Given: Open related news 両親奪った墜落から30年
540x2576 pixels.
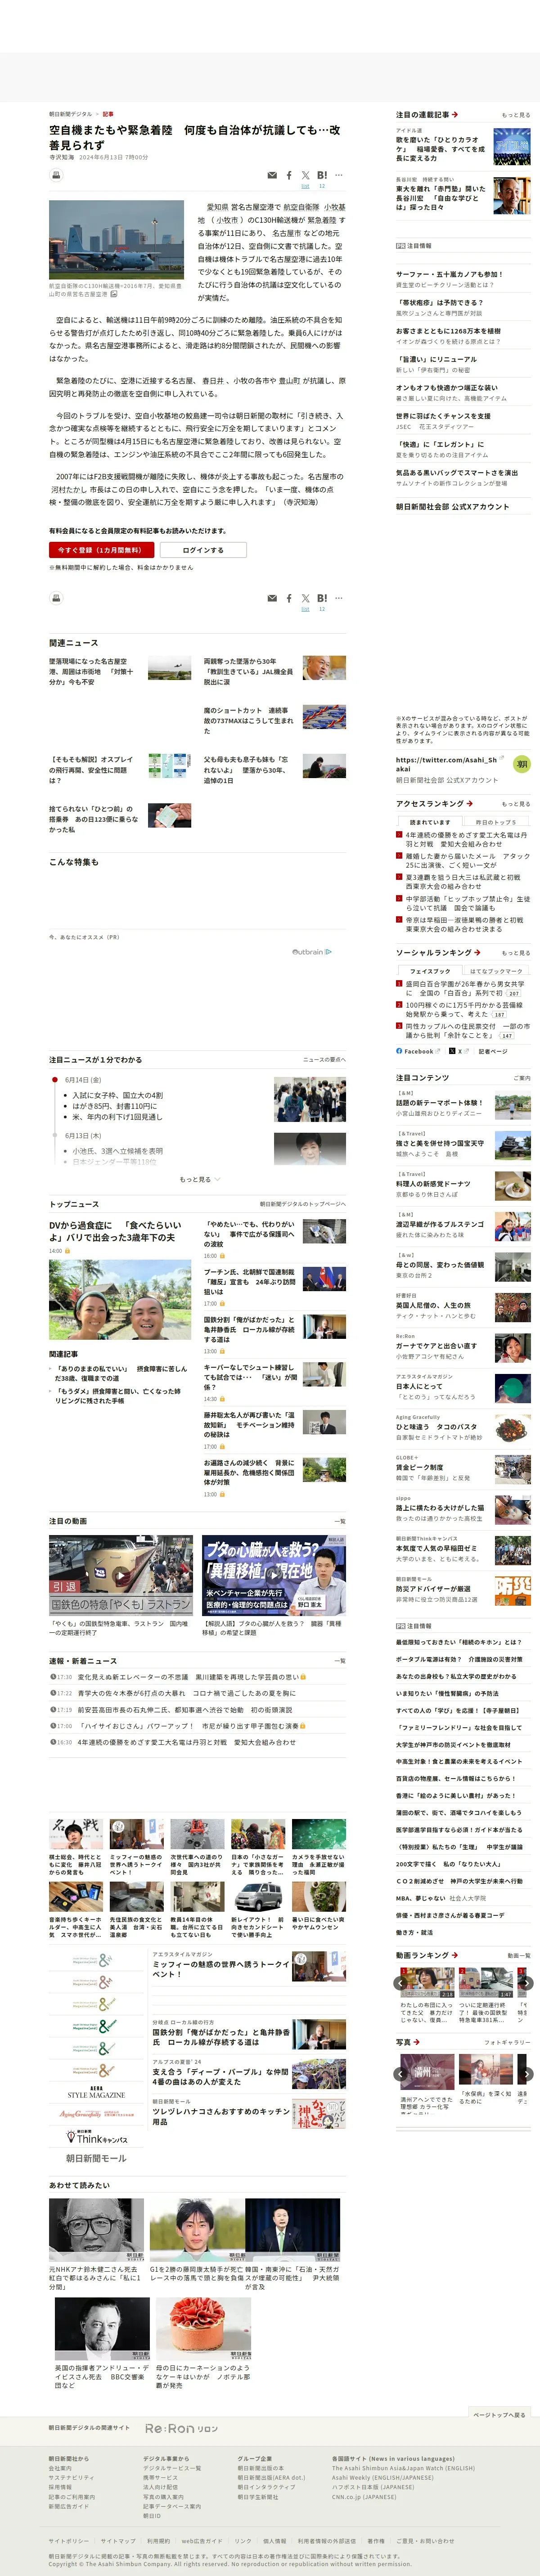Looking at the screenshot, I should pyautogui.click(x=249, y=671).
